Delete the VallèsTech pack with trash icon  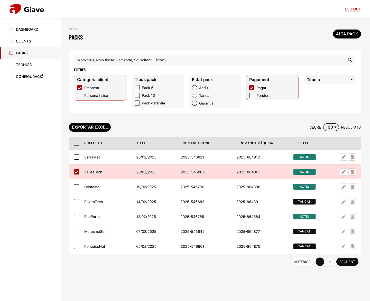point(352,172)
